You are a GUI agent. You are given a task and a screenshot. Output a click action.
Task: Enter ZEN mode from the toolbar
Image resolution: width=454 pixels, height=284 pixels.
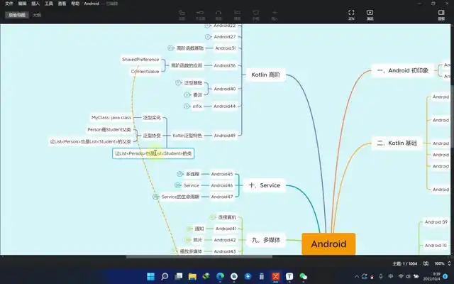coord(351,13)
